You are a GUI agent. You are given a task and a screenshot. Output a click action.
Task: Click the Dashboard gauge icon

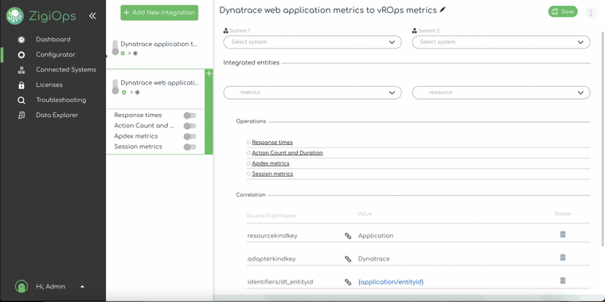21,39
